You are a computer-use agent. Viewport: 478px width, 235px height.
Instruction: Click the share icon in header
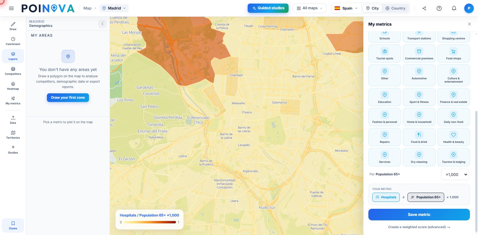tap(424, 8)
